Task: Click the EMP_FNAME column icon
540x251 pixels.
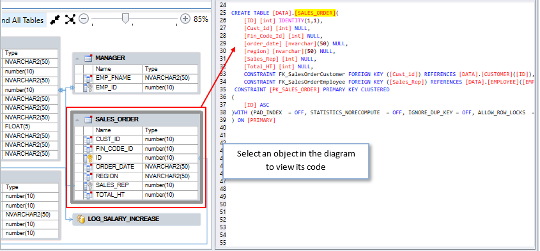Action: point(88,78)
